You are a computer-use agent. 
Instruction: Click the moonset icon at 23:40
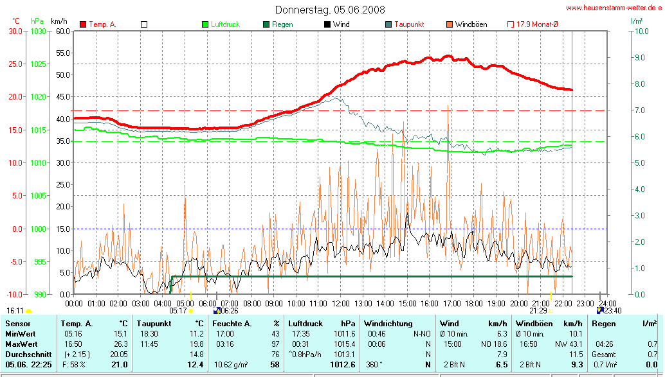click(599, 310)
